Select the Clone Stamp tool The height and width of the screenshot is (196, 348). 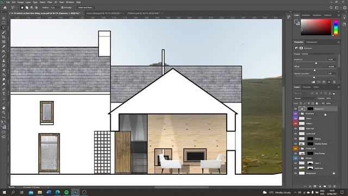[4, 60]
